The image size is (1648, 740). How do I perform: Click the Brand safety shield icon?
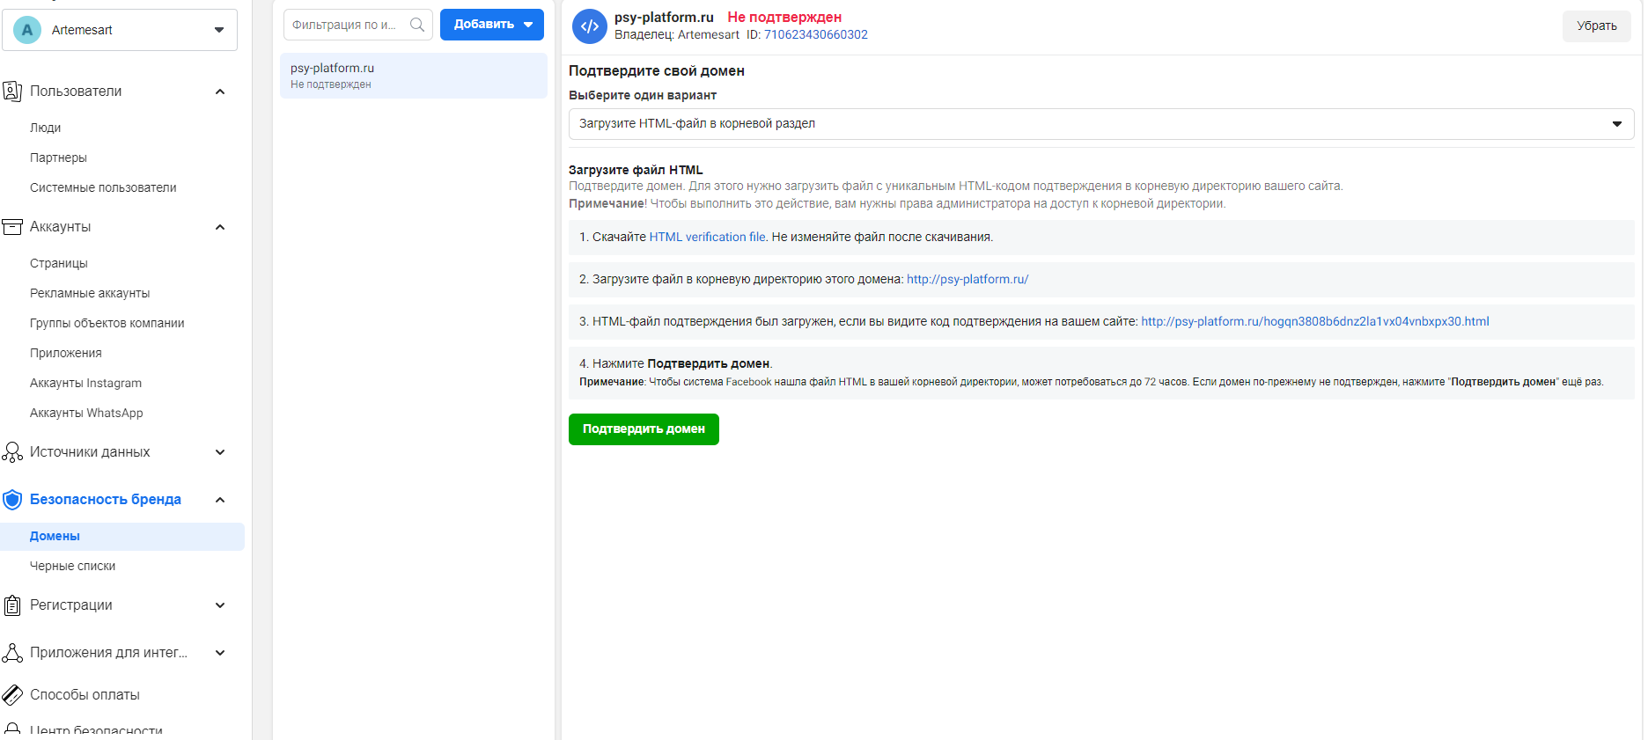12,500
